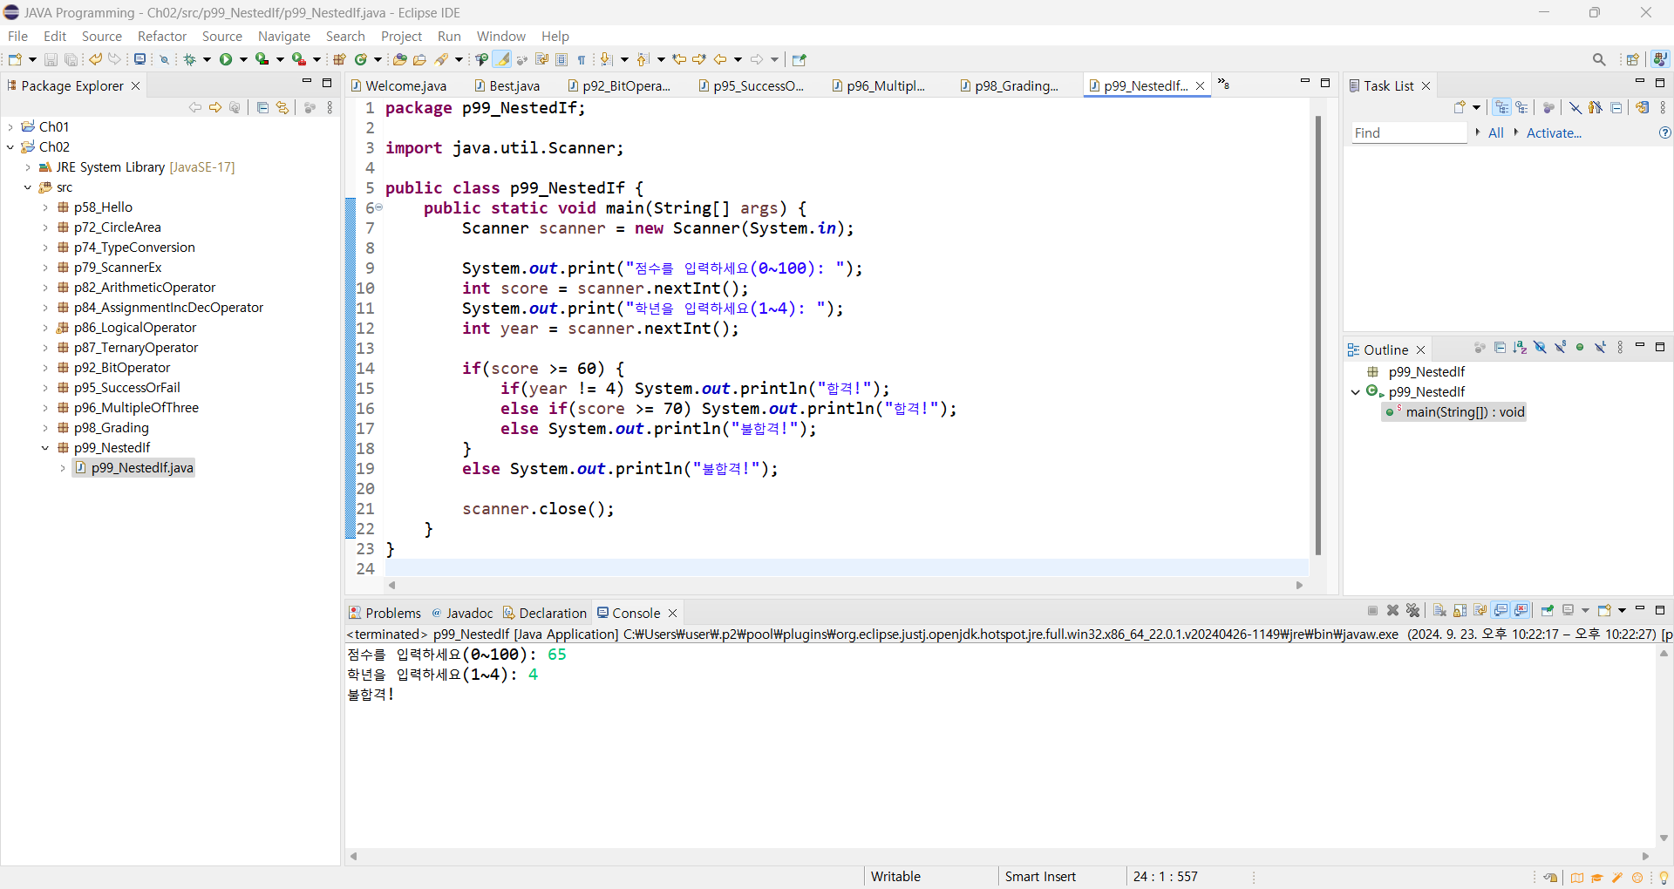Open the New Task dropdown arrow
1674x889 pixels.
click(x=1476, y=107)
